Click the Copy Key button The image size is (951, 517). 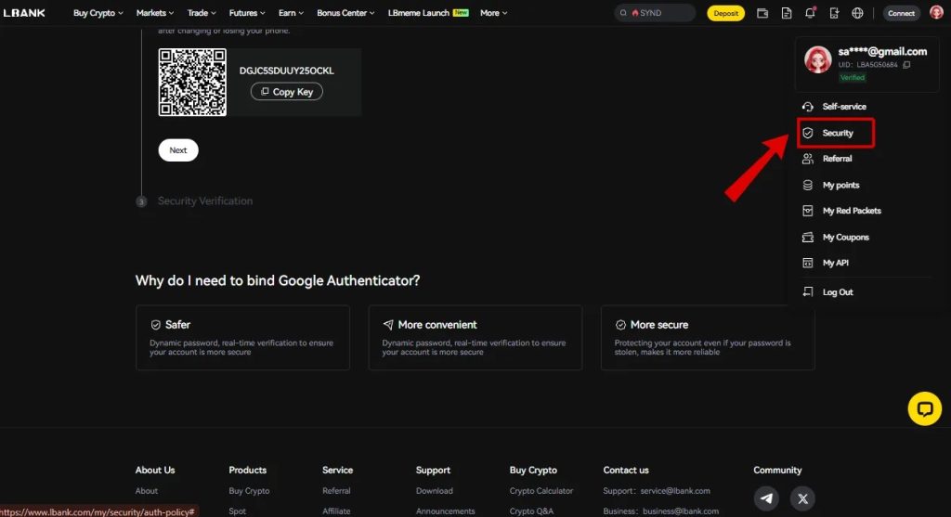(287, 92)
